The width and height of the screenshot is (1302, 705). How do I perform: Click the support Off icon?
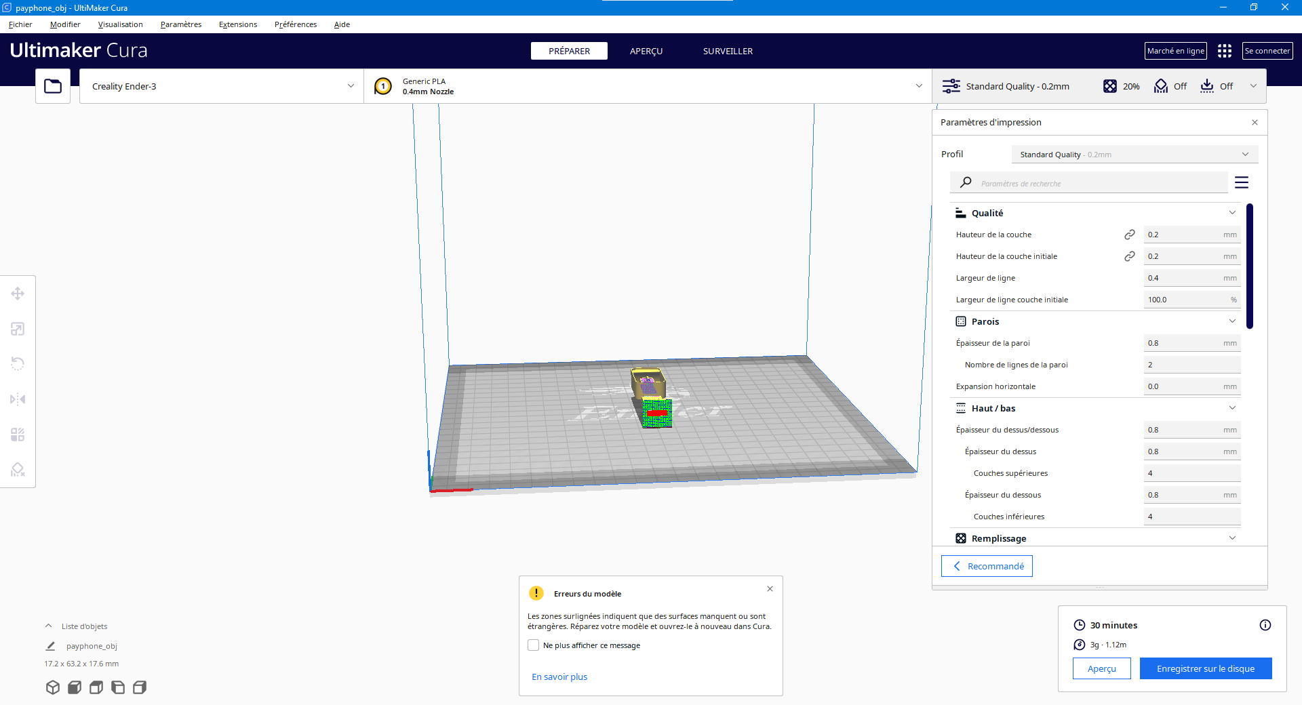click(x=1161, y=86)
